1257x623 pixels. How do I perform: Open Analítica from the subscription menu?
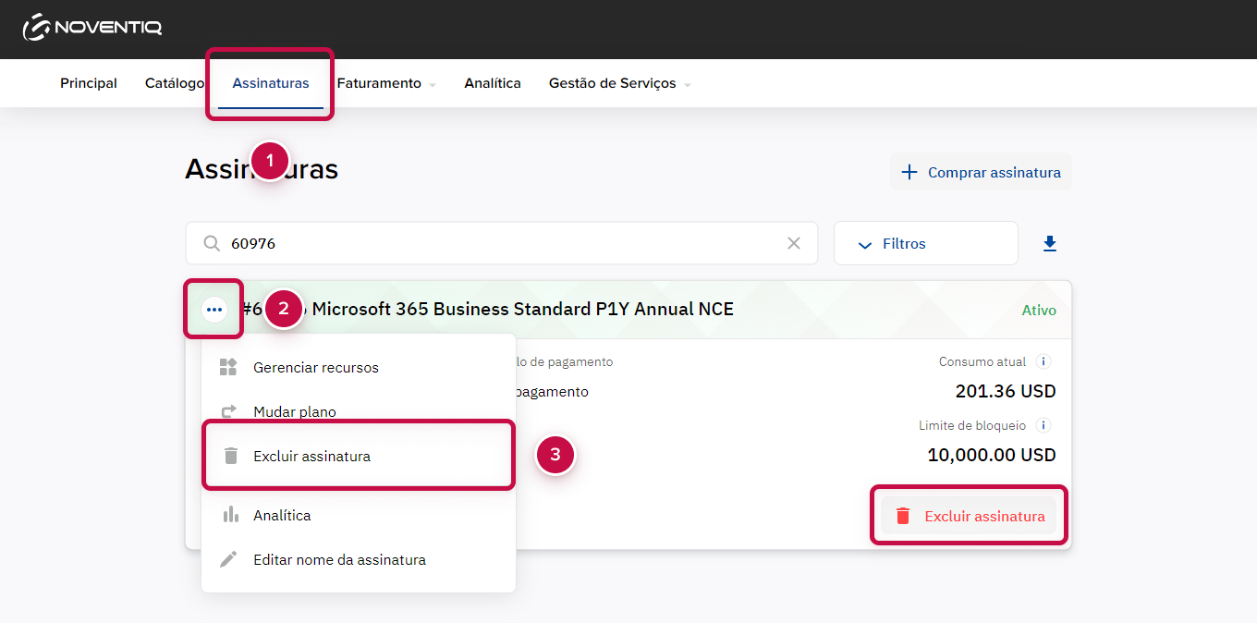coord(282,515)
